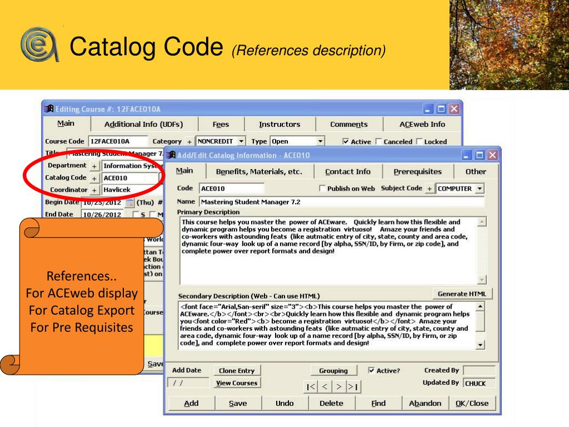Screen dimensions: 569x427
Task: Go to next catalog record
Action: click(339, 387)
